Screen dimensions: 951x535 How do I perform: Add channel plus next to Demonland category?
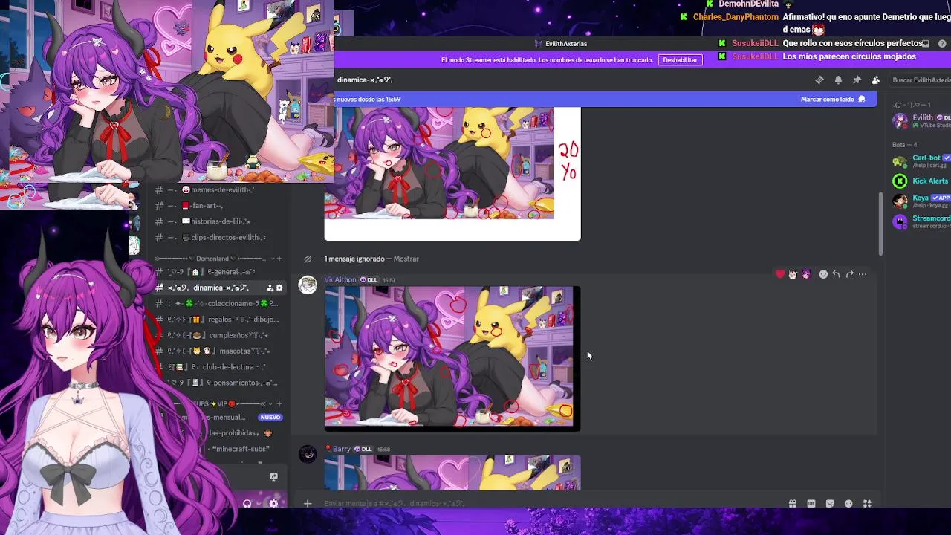coord(279,259)
